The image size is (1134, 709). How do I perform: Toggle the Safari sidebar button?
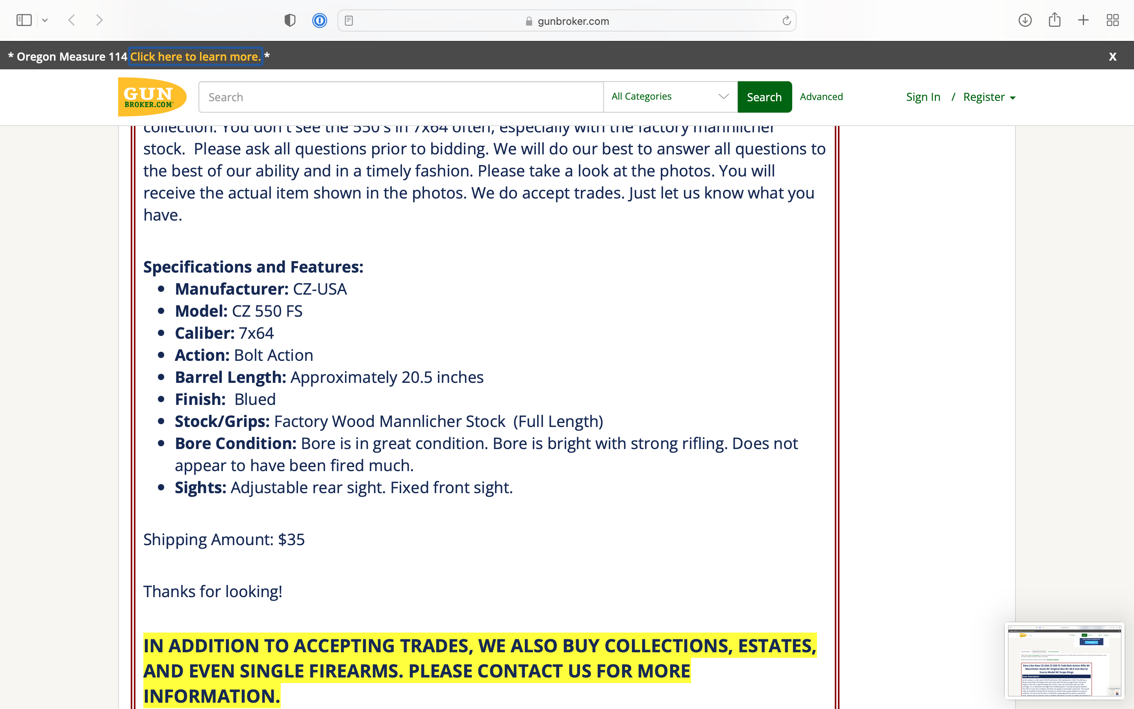(24, 20)
